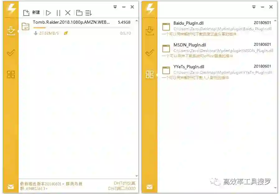Close the left download window
This screenshot has height=194, width=280.
pos(132,7)
